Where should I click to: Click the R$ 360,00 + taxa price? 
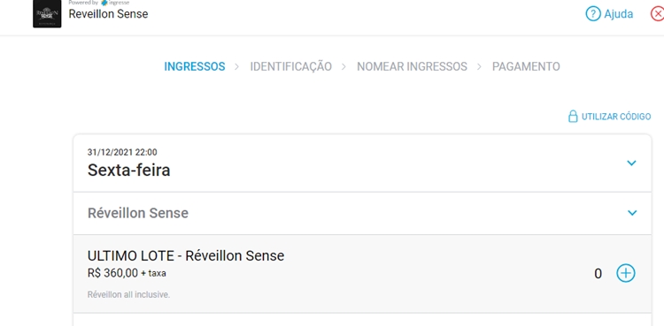tap(127, 273)
